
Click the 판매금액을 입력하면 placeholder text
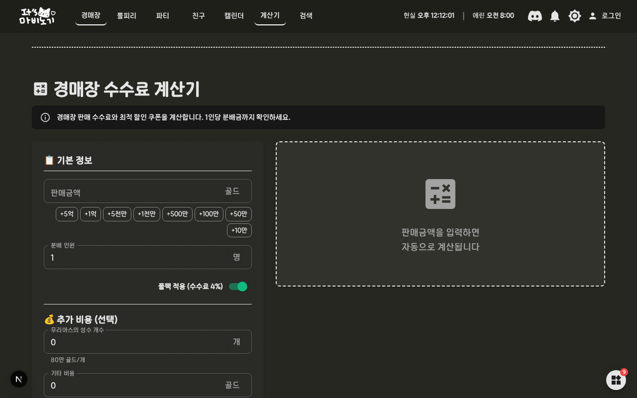click(x=440, y=232)
